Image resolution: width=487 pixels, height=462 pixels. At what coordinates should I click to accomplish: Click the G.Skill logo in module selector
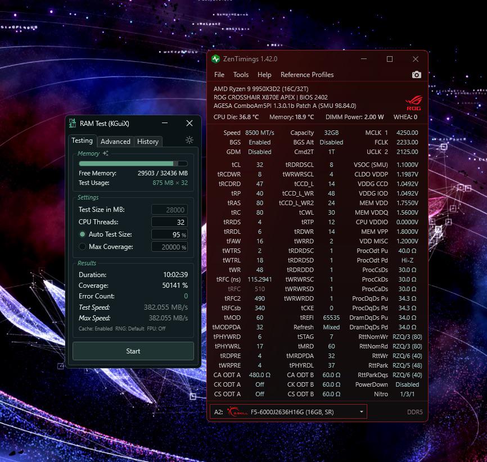pos(237,412)
